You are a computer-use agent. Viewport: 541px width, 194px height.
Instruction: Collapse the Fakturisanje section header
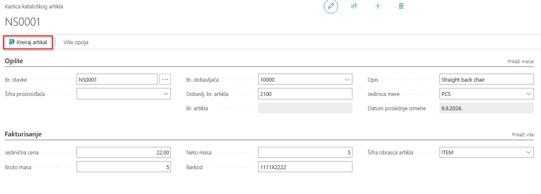pos(23,134)
